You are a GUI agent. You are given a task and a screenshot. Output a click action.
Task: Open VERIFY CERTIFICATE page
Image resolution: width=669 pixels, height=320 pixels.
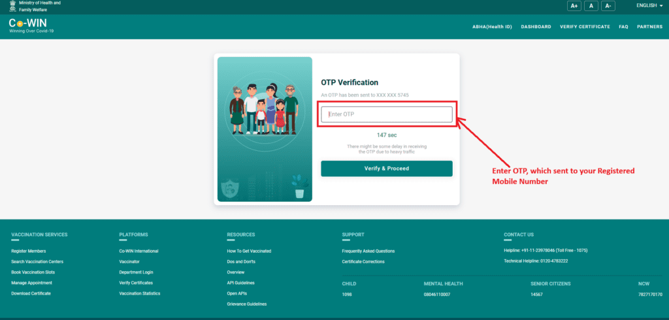585,27
